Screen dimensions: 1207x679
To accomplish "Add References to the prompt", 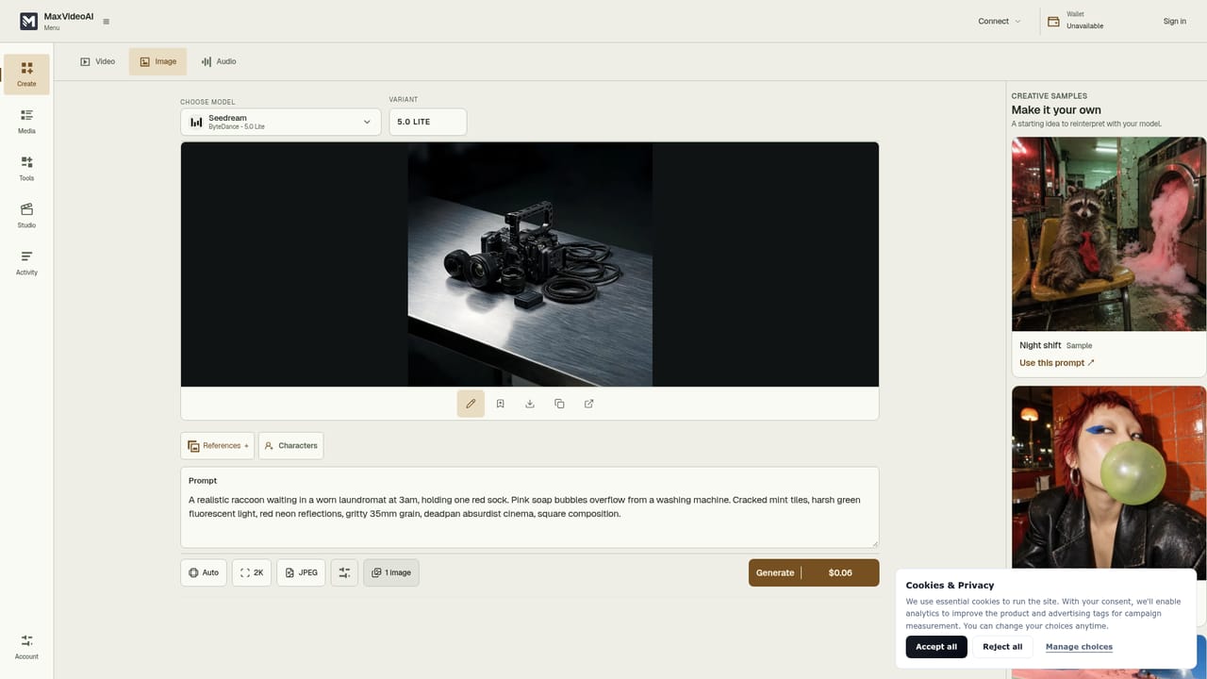I will pos(218,446).
